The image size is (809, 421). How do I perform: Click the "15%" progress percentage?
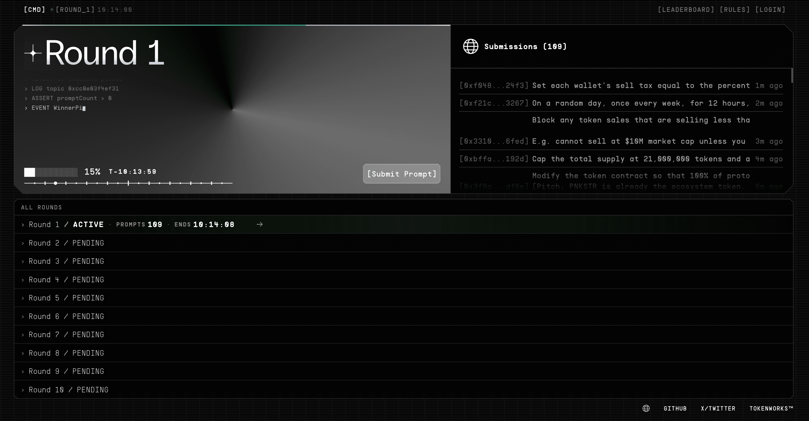click(92, 172)
